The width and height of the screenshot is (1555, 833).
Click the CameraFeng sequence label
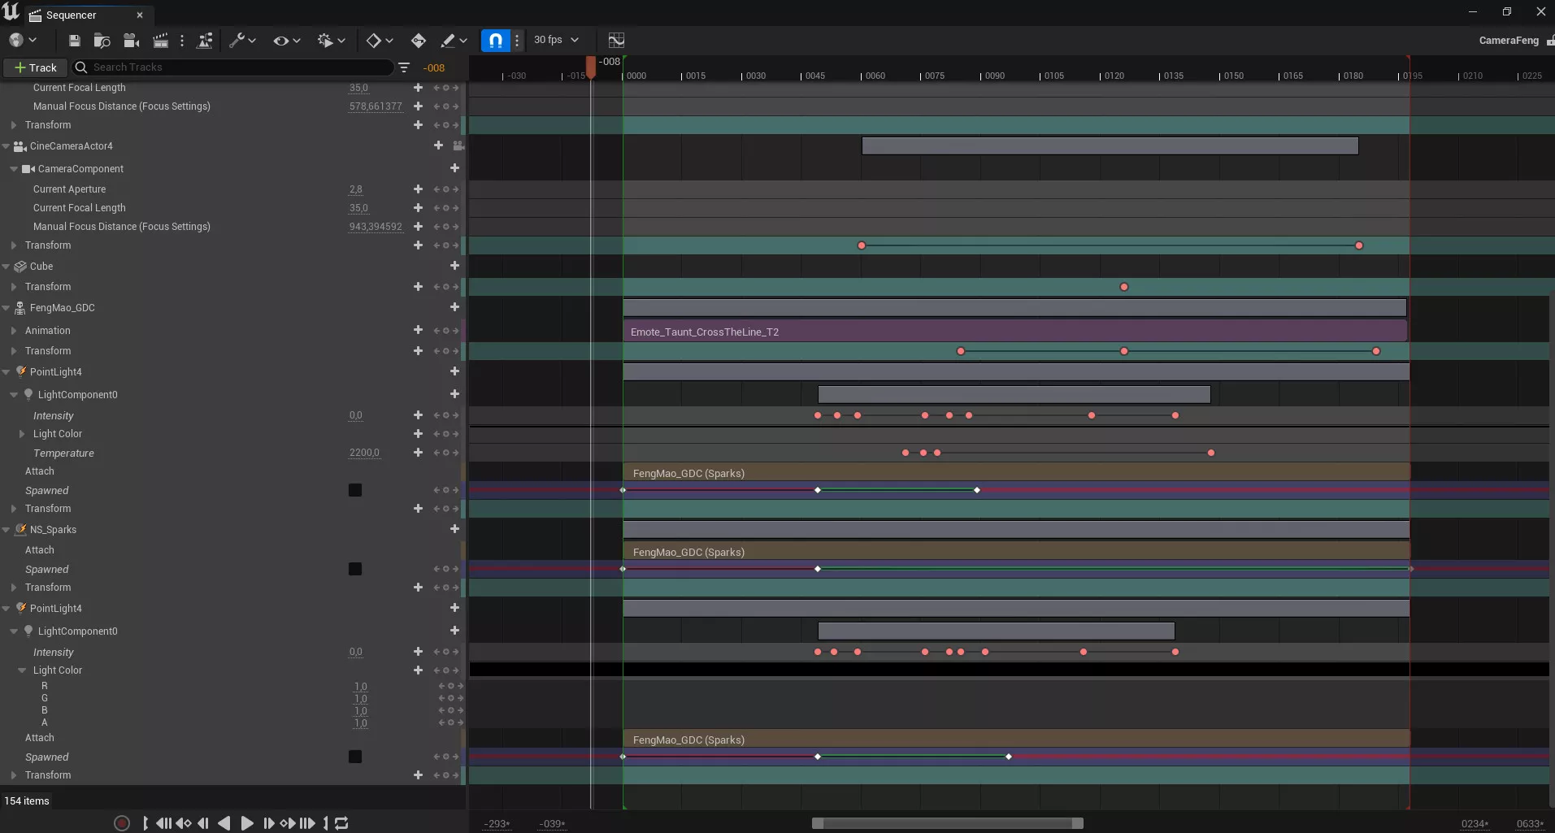(1508, 41)
